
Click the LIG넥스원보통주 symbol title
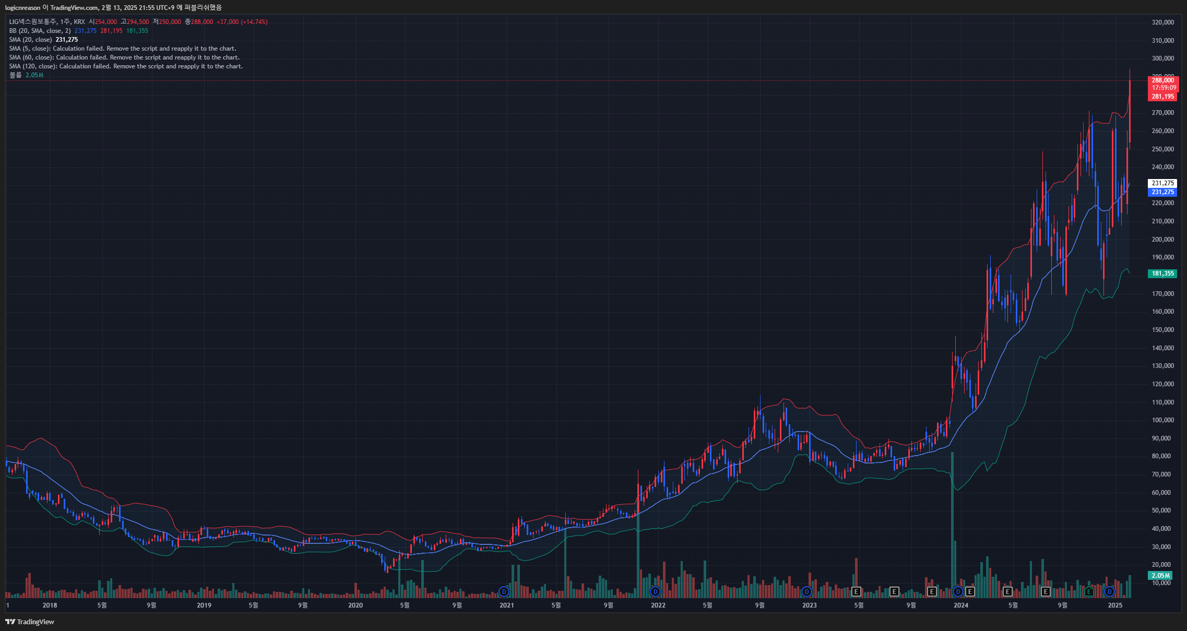[32, 22]
